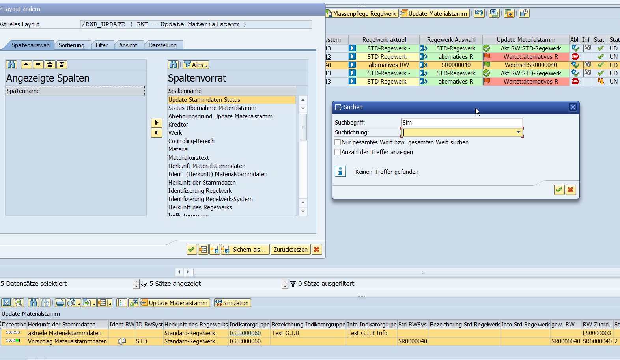Click the binoculars search icon above Spaltenvorrat
The height and width of the screenshot is (360, 620).
pyautogui.click(x=173, y=65)
